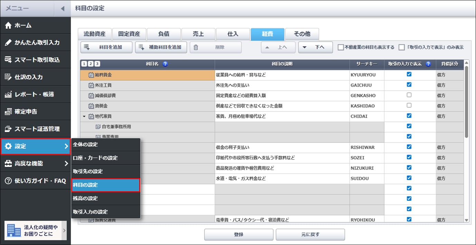Click the briefcase icon for 高度な機能
Viewport: 476px width, 245px height.
pos(8,164)
